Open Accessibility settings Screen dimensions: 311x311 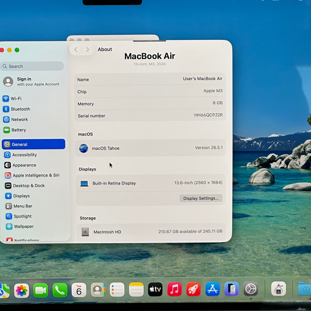21,155
